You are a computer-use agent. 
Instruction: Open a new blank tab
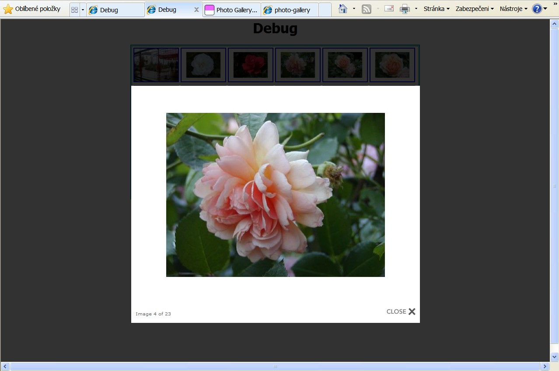325,10
